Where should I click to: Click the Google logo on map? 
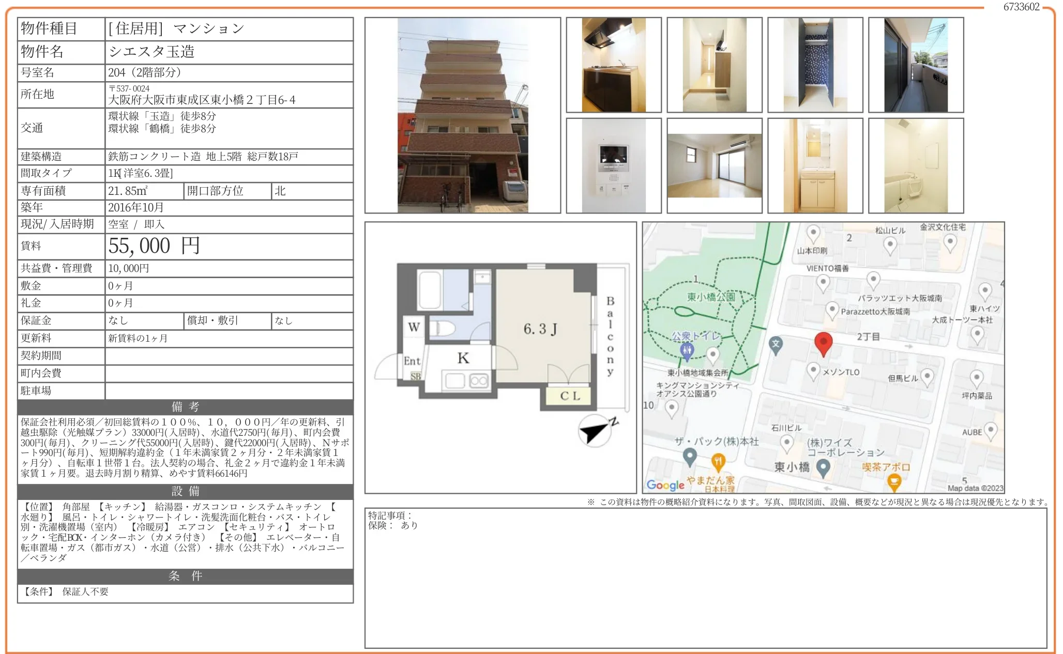click(x=665, y=485)
